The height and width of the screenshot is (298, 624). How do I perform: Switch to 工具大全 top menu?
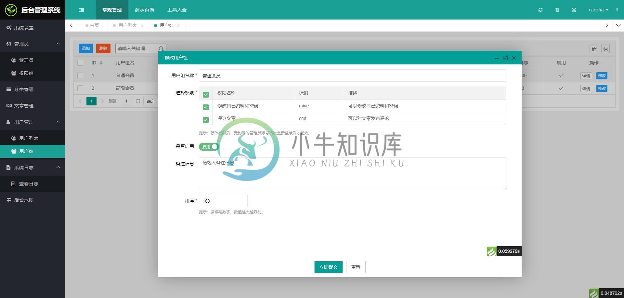tap(177, 10)
